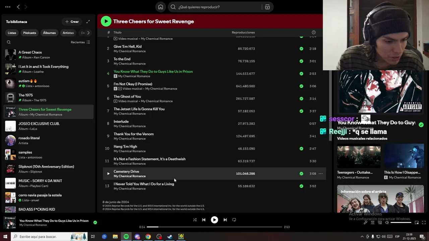
Task: Skip to next track
Action: click(x=225, y=220)
